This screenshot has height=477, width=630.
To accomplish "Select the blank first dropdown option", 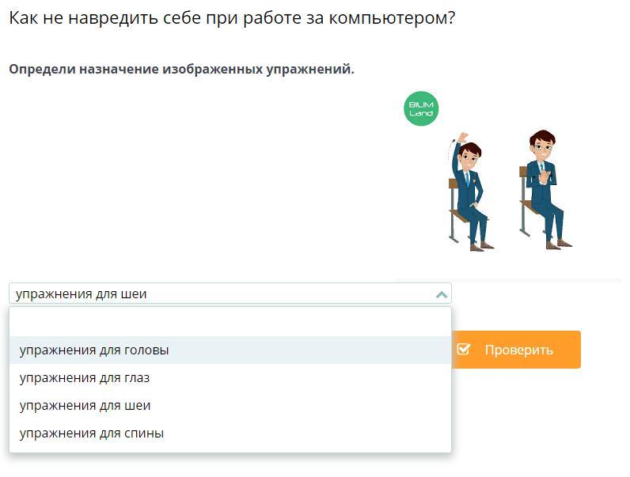I will point(230,323).
